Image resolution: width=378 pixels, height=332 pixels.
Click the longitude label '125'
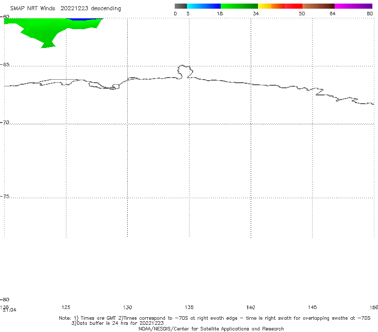(x=66, y=307)
